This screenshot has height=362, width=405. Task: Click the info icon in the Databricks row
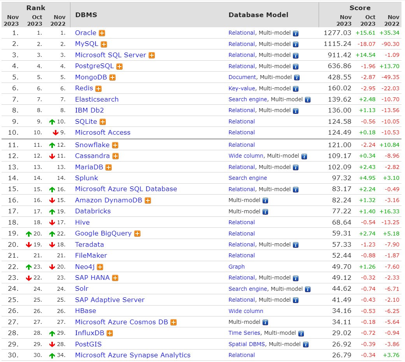point(265,212)
